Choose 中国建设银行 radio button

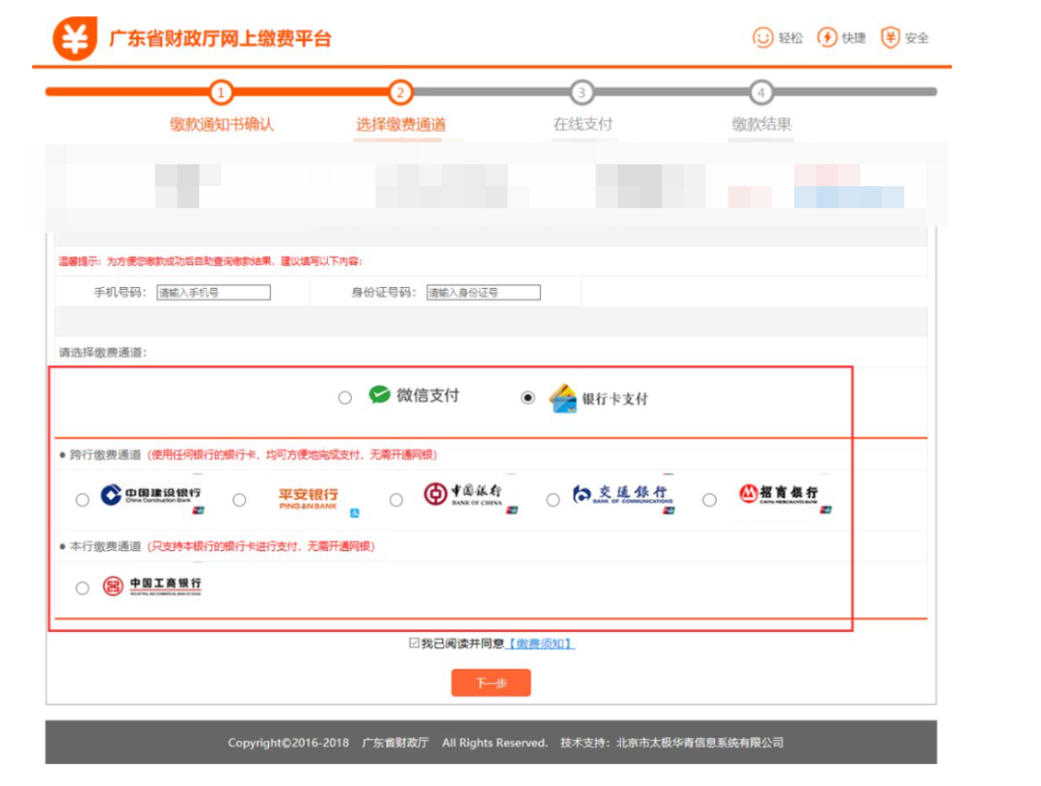pos(82,500)
